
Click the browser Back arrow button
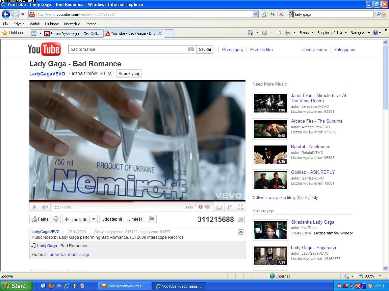[6, 14]
